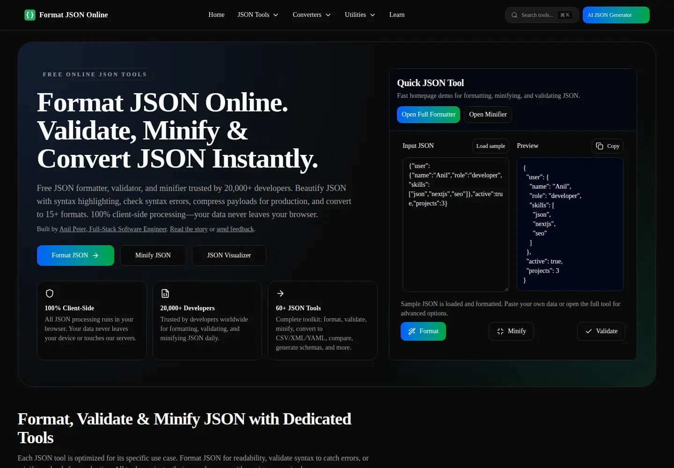Click the Load sample button
This screenshot has width=674, height=468.
(x=491, y=146)
